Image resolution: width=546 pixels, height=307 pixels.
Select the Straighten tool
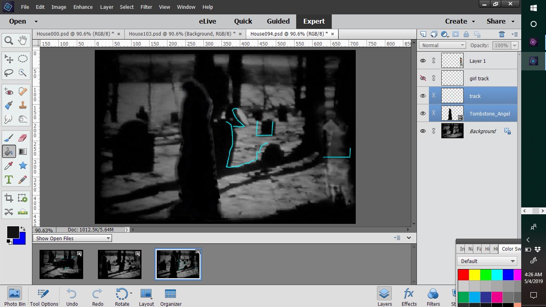23,212
